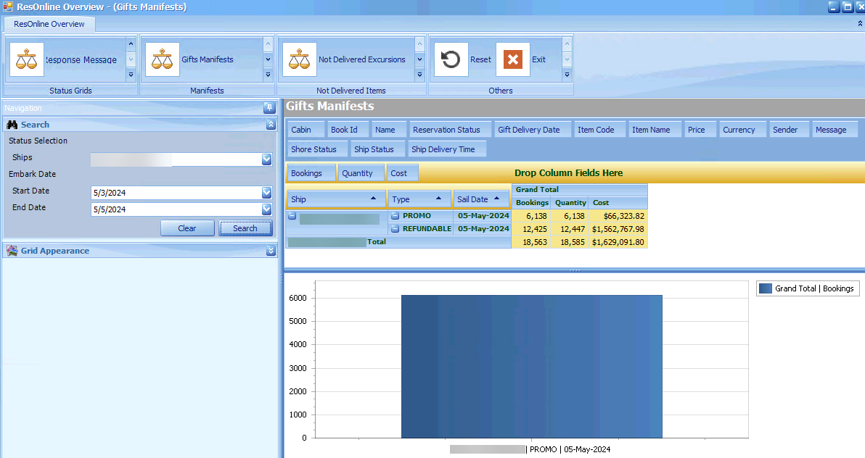Collapse the Search panel section
Image resolution: width=865 pixels, height=458 pixels.
pos(270,125)
